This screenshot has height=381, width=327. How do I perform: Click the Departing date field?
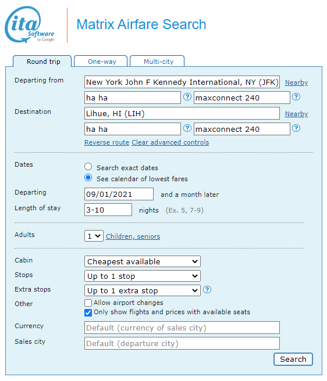click(x=119, y=194)
